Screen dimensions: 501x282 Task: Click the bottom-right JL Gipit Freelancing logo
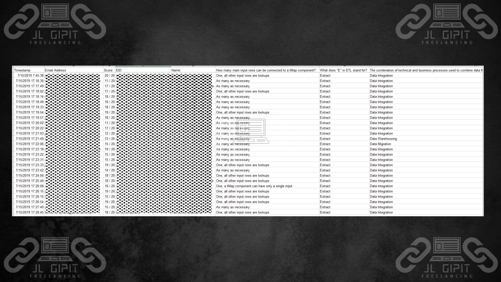[447, 257]
